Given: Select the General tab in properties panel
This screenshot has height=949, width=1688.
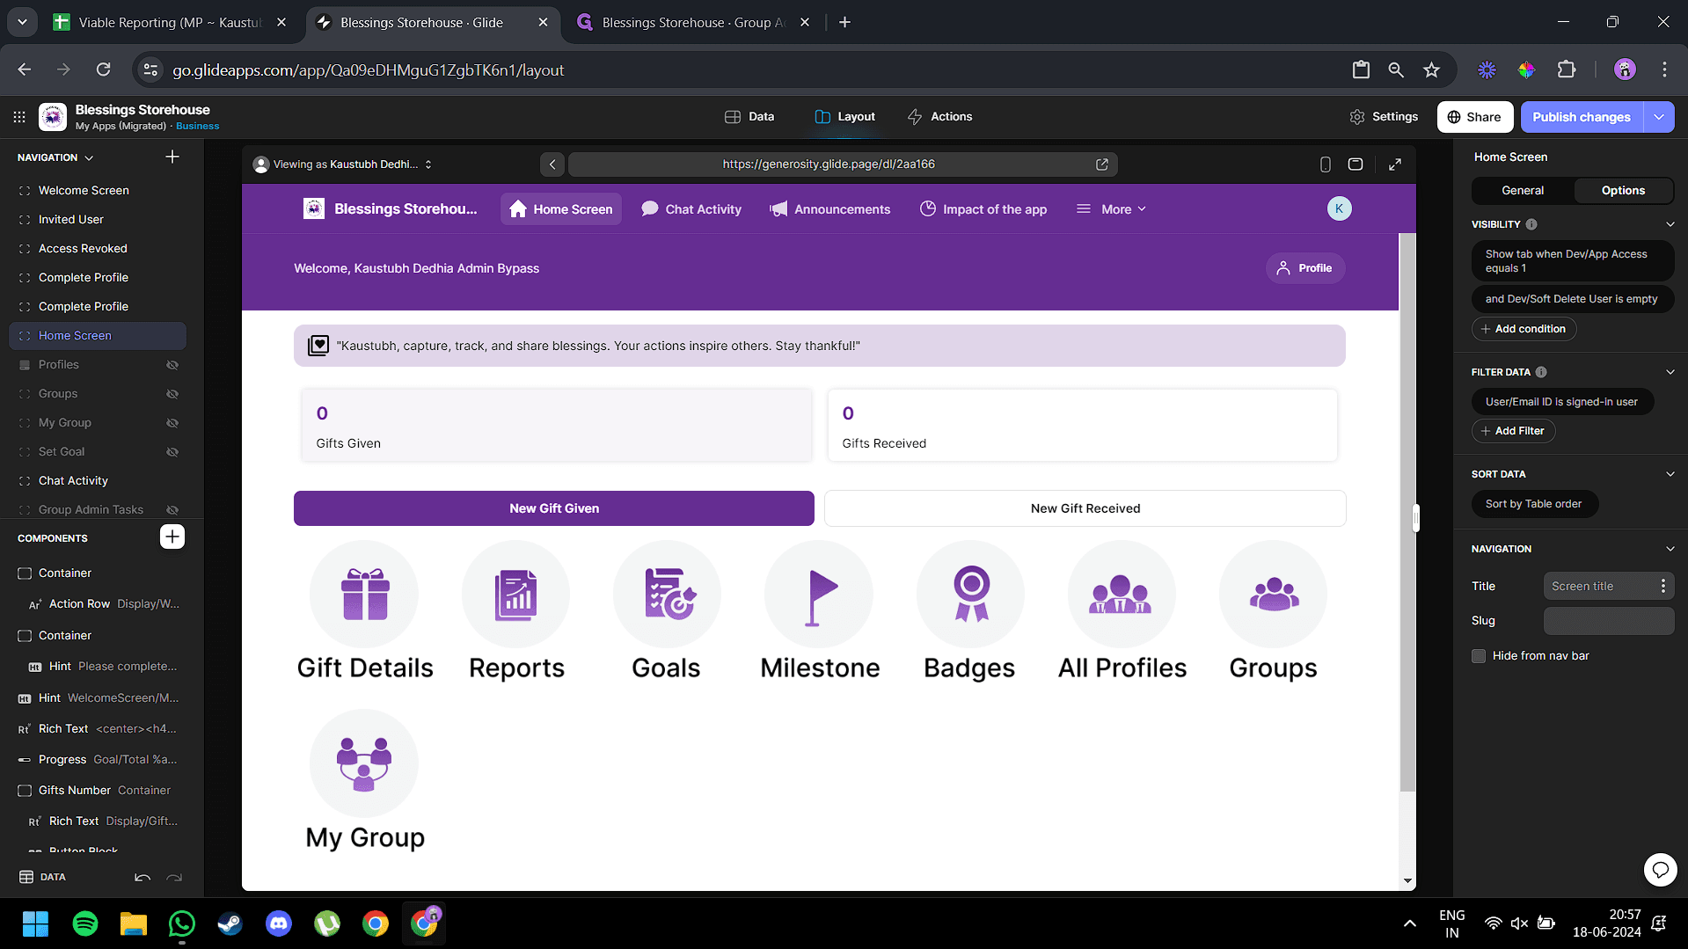Looking at the screenshot, I should [x=1523, y=191].
